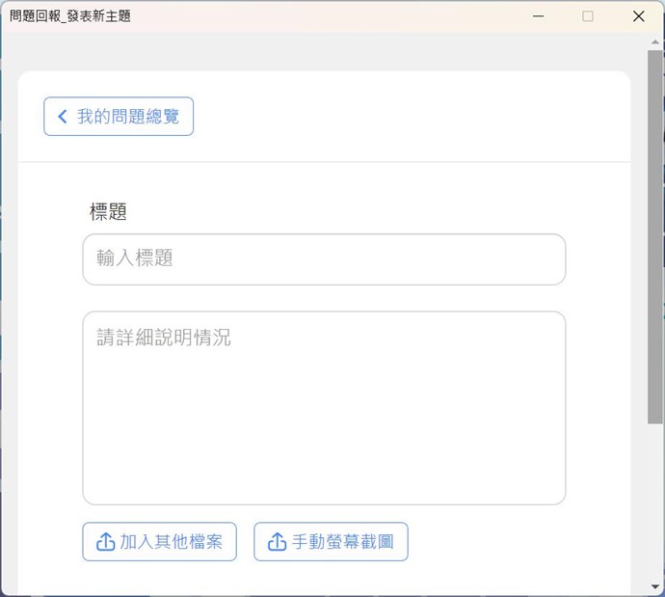
Task: Maximize the 問題回報 window
Action: (588, 16)
